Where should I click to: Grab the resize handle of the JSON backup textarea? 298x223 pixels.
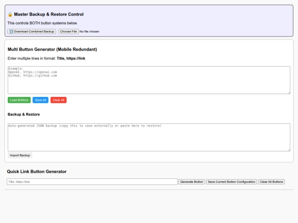coord(289,150)
